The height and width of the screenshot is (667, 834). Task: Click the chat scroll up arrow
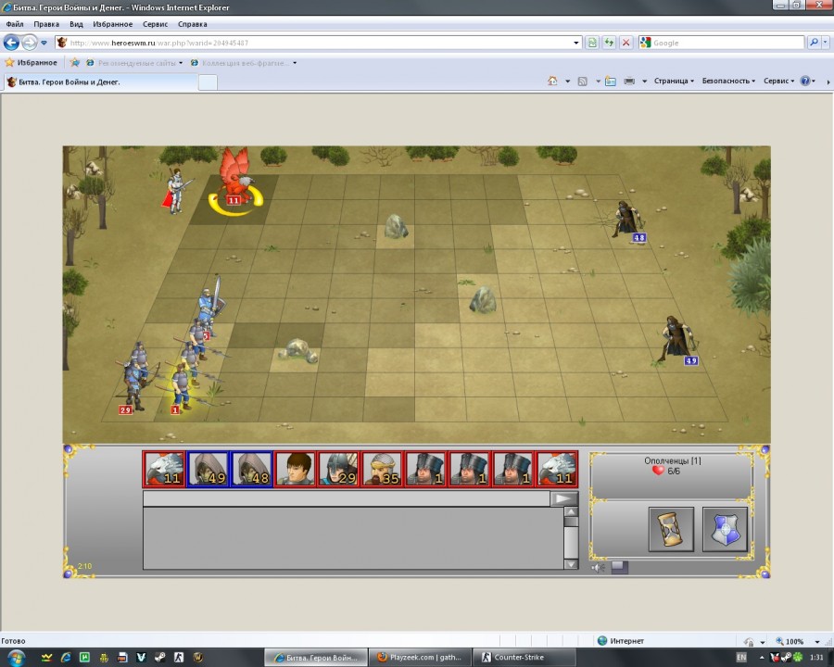[571, 511]
